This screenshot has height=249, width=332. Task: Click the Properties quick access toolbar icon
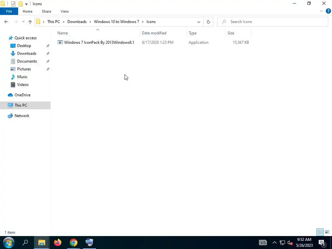pos(13,4)
